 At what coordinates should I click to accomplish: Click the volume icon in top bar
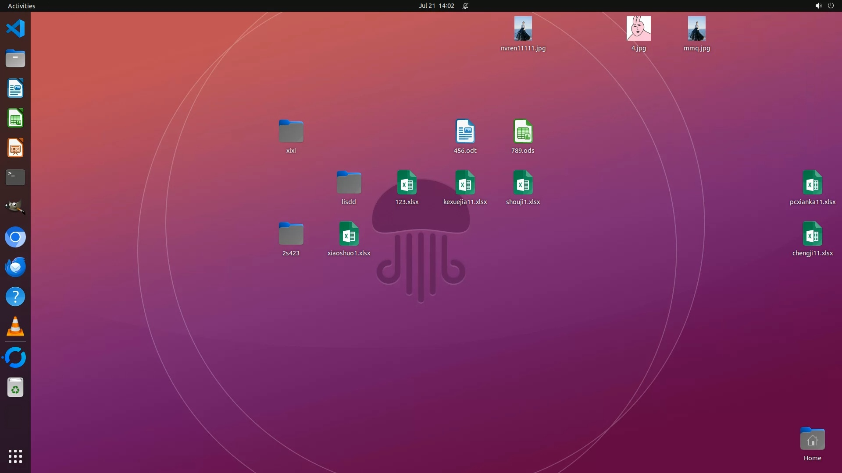(818, 6)
